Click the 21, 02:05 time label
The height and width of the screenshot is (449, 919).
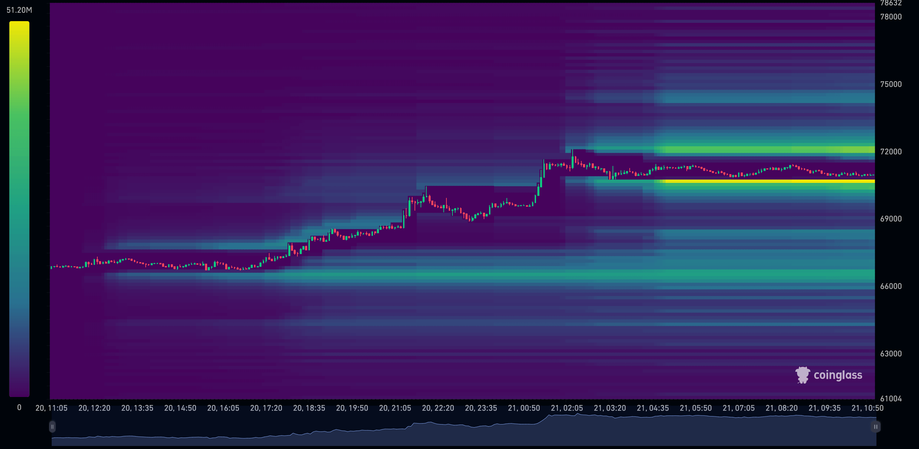coord(567,408)
